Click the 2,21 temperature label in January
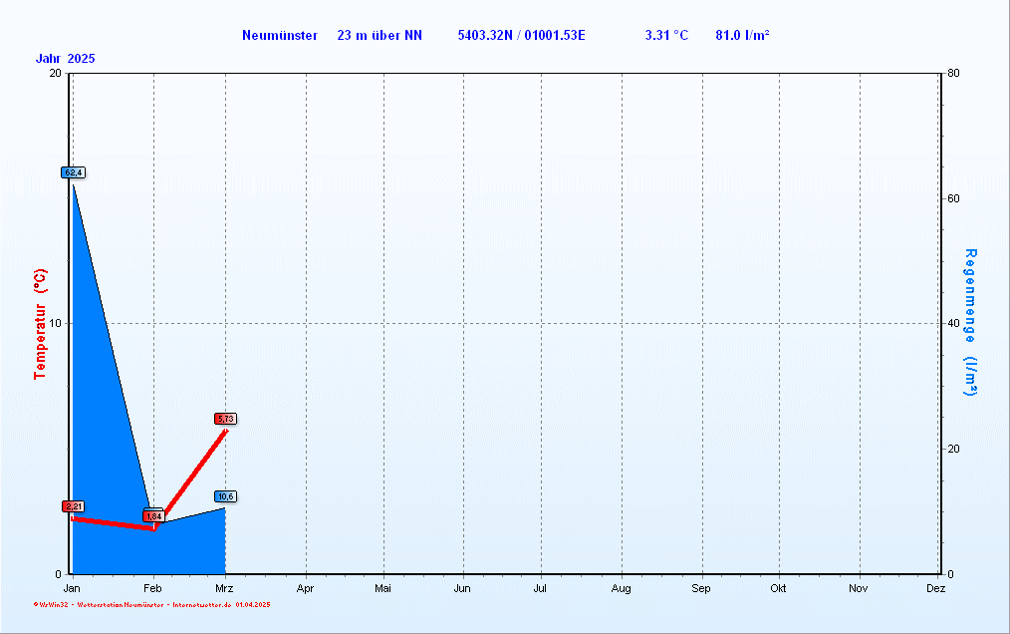This screenshot has width=1010, height=634. [x=74, y=507]
